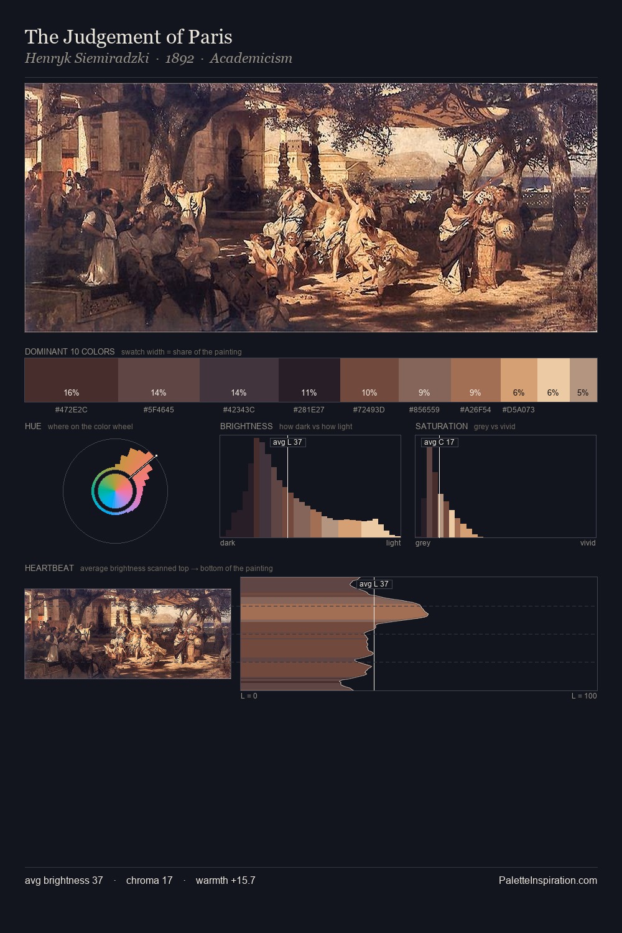Click 'how dark vs how light' caption
Viewport: 622px width, 933px height.
click(316, 427)
